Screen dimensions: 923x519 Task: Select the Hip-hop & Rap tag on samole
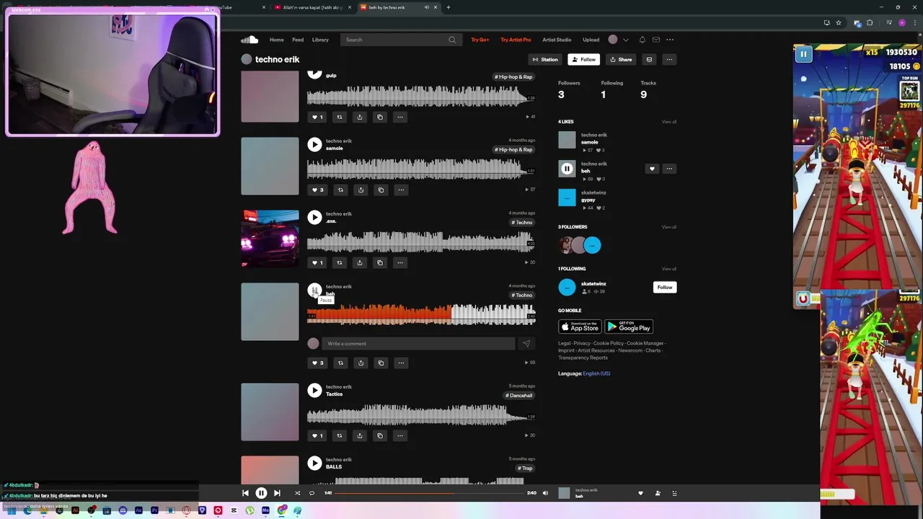513,149
